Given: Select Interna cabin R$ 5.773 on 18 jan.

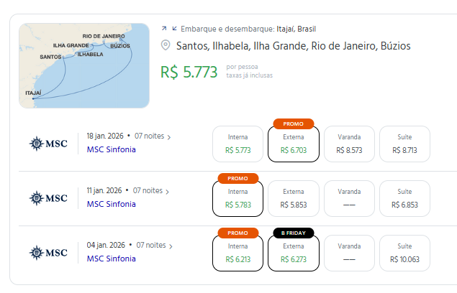Looking at the screenshot, I should [238, 144].
